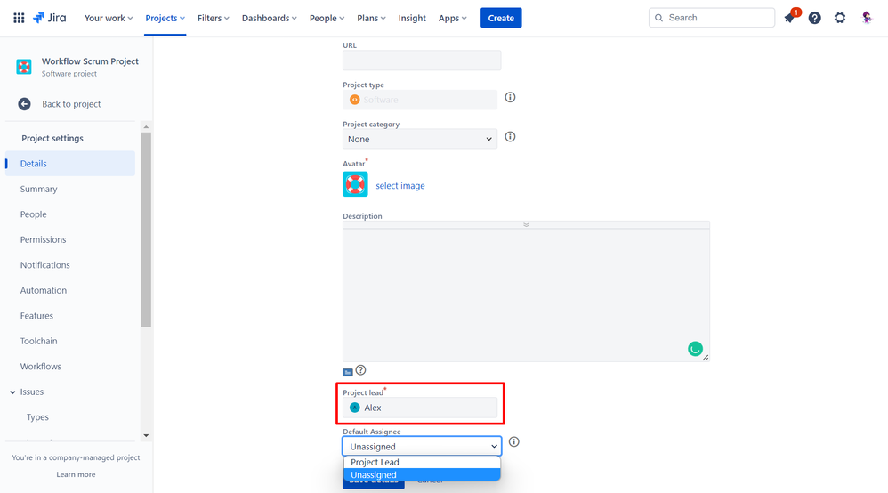This screenshot has height=493, width=888.
Task: Open the Apps menu
Action: pyautogui.click(x=452, y=18)
